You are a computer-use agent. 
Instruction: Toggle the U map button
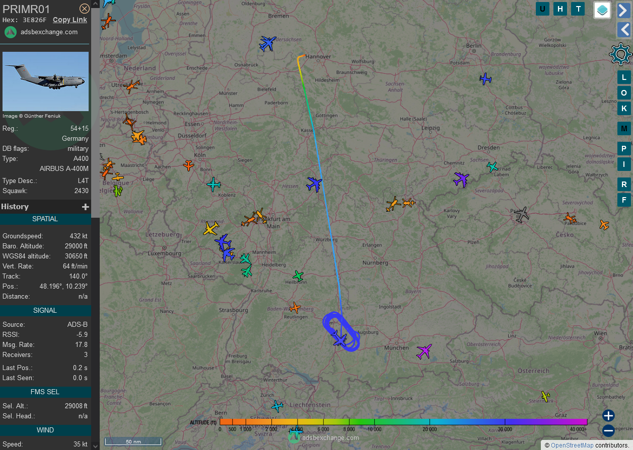[x=542, y=9]
